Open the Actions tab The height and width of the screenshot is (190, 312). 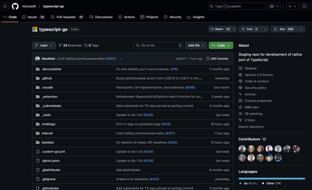tap(127, 17)
